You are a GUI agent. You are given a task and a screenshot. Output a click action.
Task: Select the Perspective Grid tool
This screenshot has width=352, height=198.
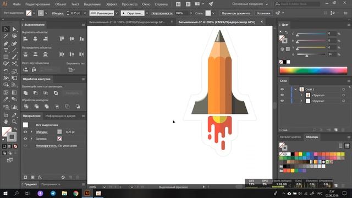14,85
